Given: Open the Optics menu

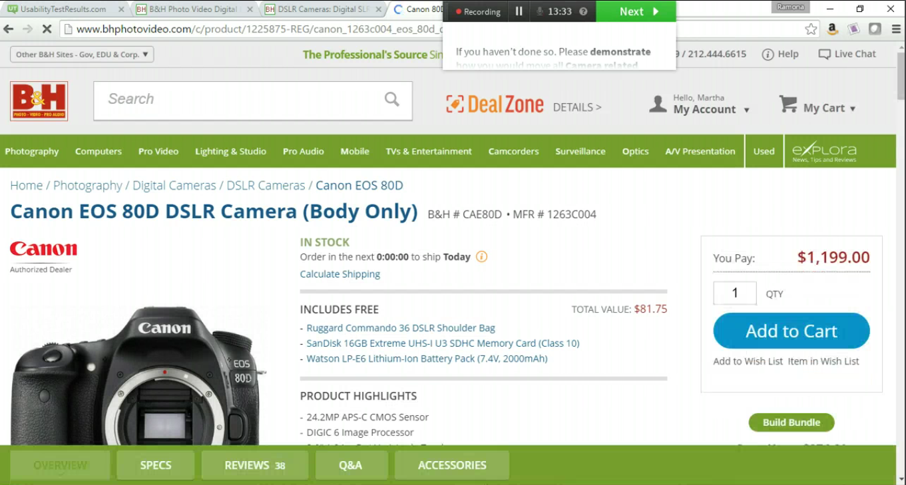Looking at the screenshot, I should 635,152.
